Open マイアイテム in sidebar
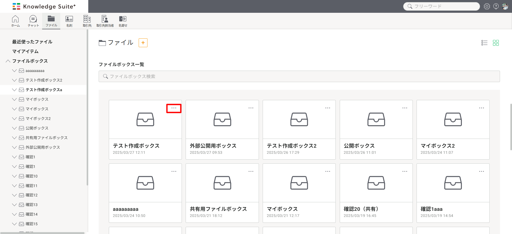This screenshot has width=512, height=234. (x=25, y=51)
